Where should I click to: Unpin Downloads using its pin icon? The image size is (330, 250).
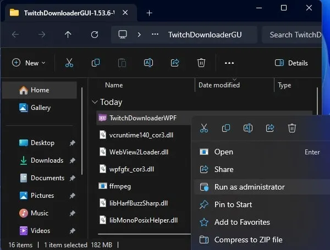[73, 160]
